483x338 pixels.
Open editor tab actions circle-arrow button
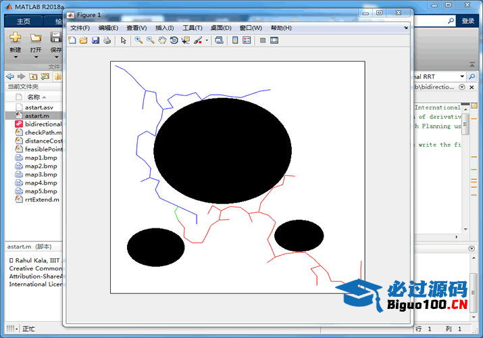pos(462,87)
